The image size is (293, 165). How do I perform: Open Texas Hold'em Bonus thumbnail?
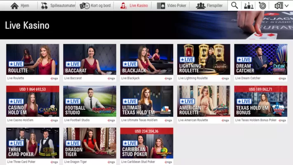click(x=261, y=101)
